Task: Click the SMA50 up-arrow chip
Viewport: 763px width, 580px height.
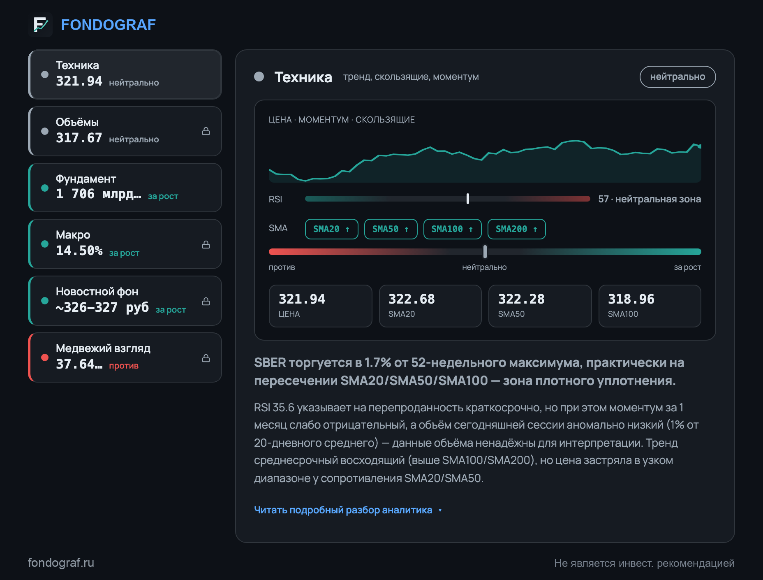Action: click(391, 229)
